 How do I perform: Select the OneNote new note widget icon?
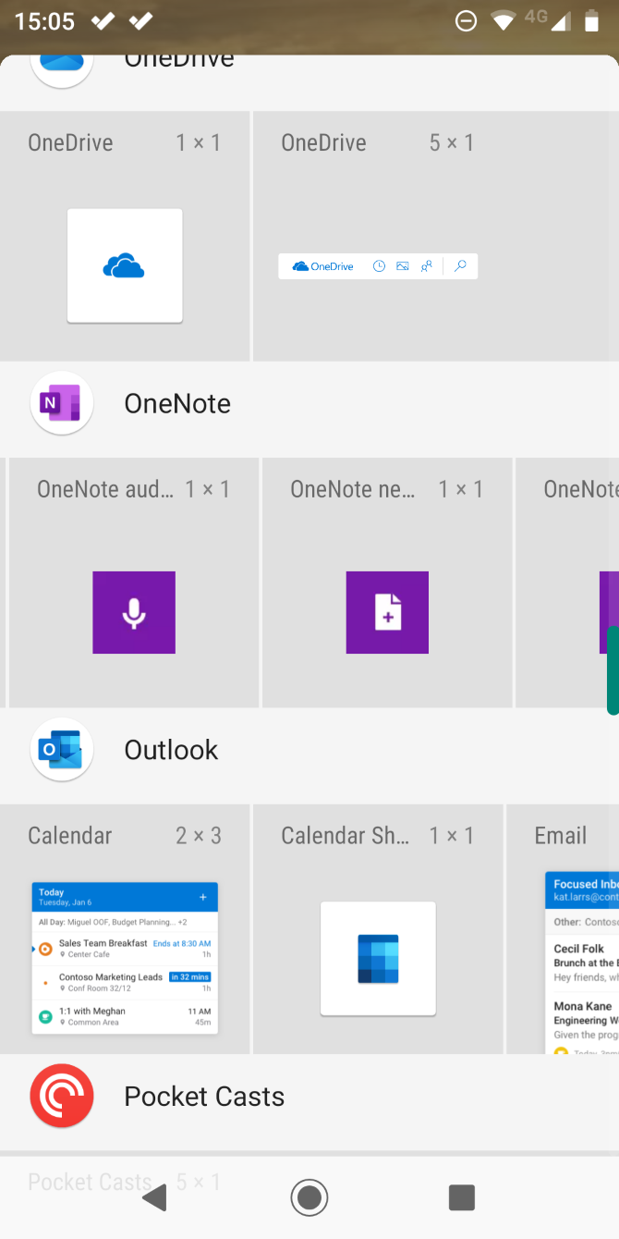387,612
